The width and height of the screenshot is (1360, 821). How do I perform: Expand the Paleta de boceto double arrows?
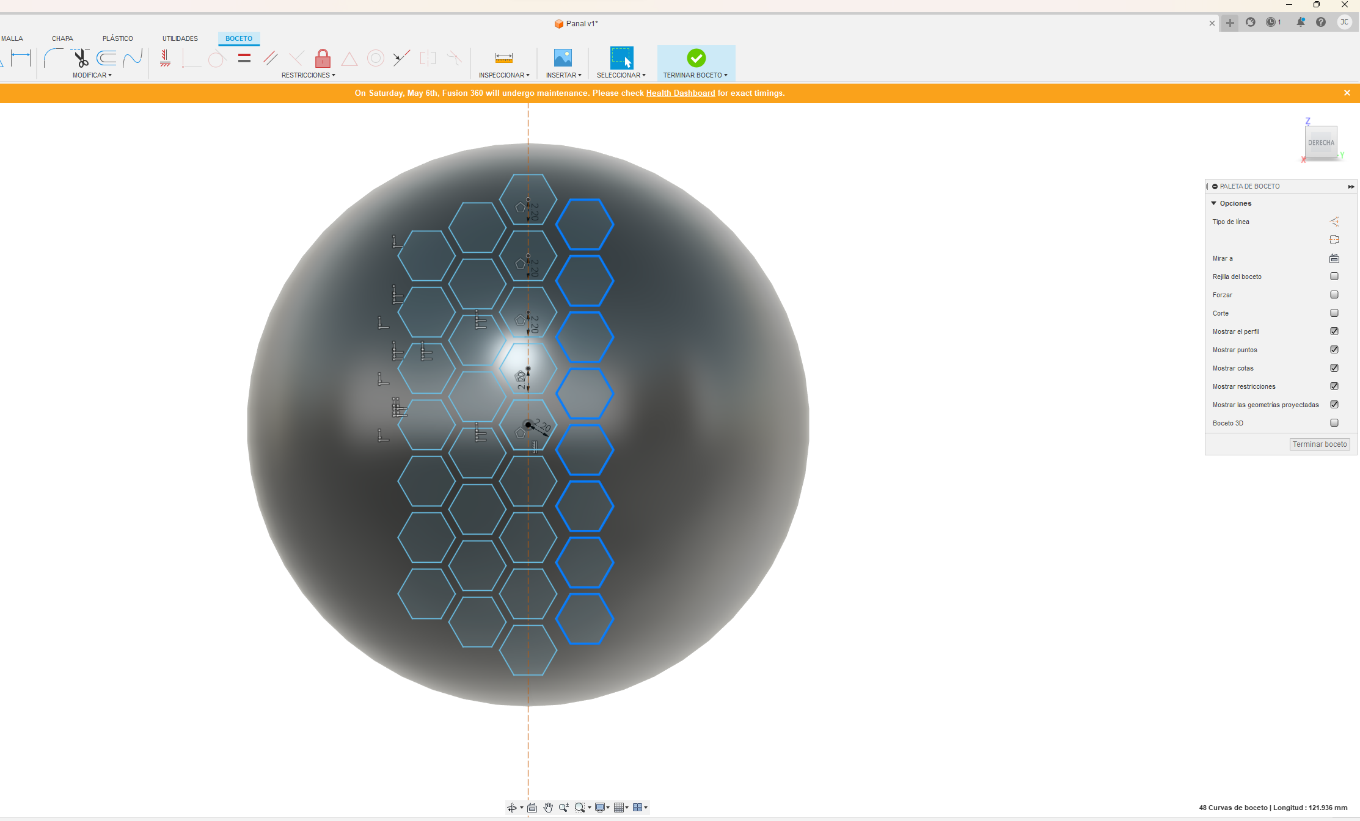tap(1351, 187)
